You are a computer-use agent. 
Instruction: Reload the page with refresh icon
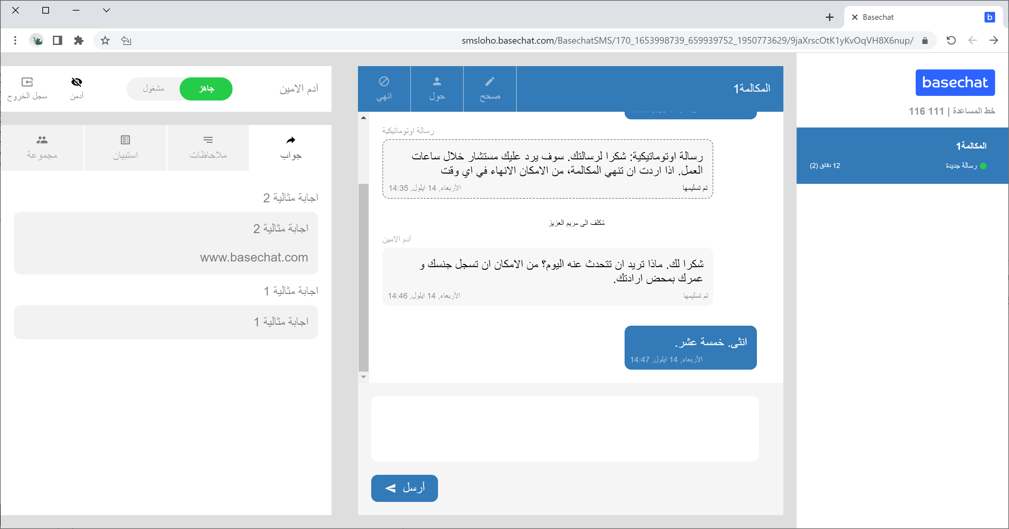(951, 40)
